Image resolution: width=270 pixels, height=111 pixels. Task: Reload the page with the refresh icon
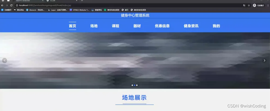click(11, 5)
